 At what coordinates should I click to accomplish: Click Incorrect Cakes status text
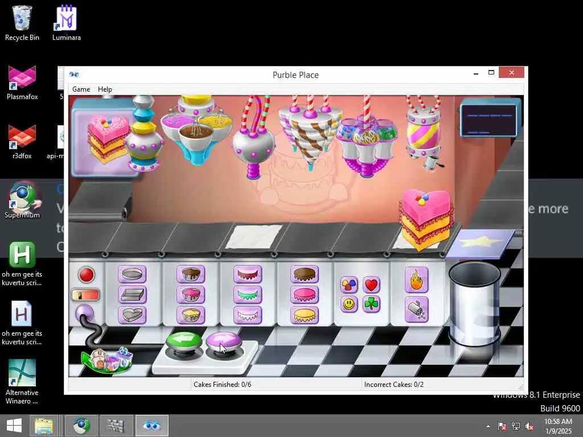(394, 384)
